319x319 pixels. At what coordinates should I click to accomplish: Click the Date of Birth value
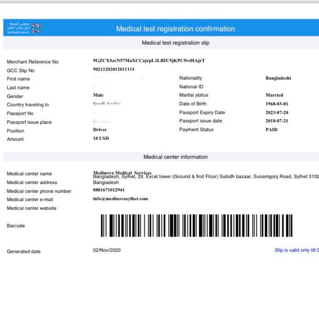point(277,104)
